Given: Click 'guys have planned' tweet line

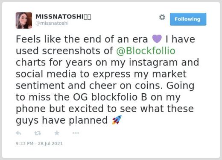Looking at the screenshot, I should (x=61, y=121).
